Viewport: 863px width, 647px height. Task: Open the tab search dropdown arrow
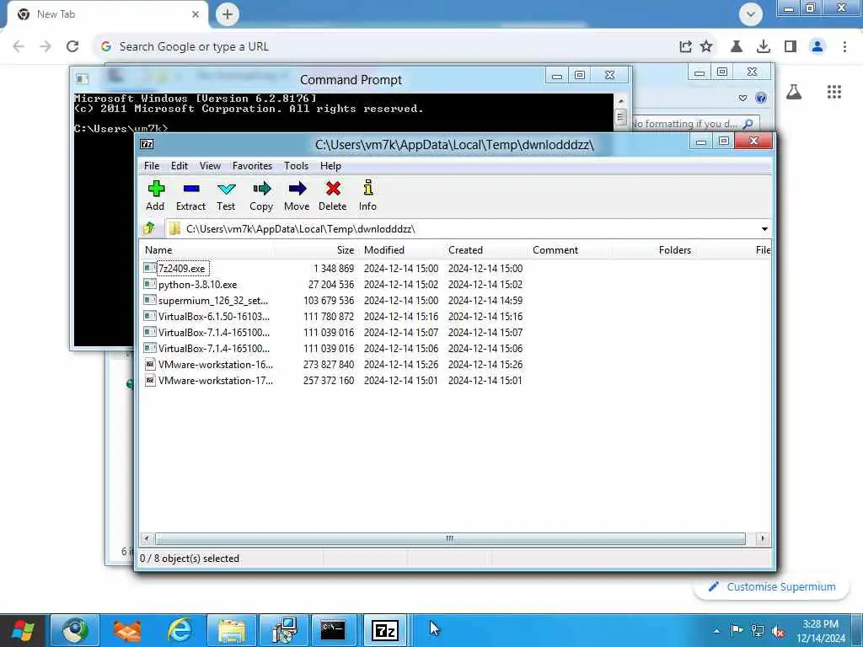pos(751,14)
